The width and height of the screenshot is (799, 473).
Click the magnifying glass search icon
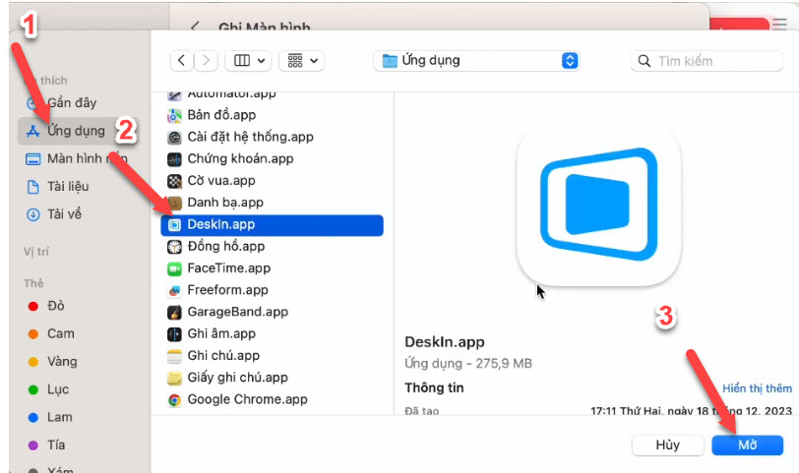coord(645,61)
